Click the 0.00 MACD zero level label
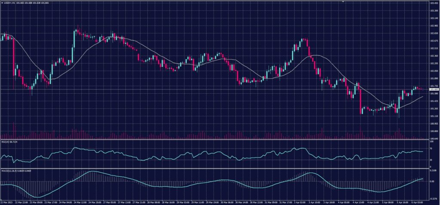This screenshot has height=205, width=440. coord(431,182)
